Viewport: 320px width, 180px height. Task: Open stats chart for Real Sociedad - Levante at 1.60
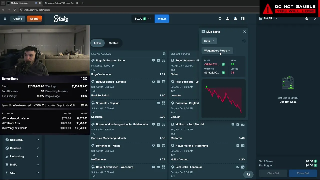pyautogui.click(x=158, y=82)
